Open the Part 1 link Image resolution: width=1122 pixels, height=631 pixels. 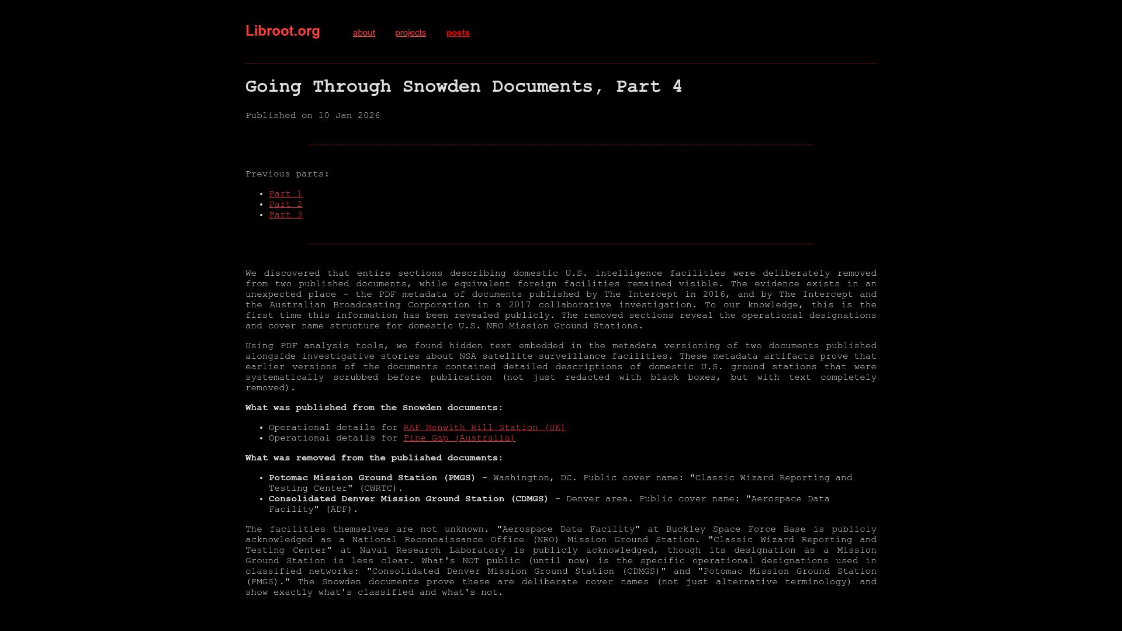pos(285,194)
